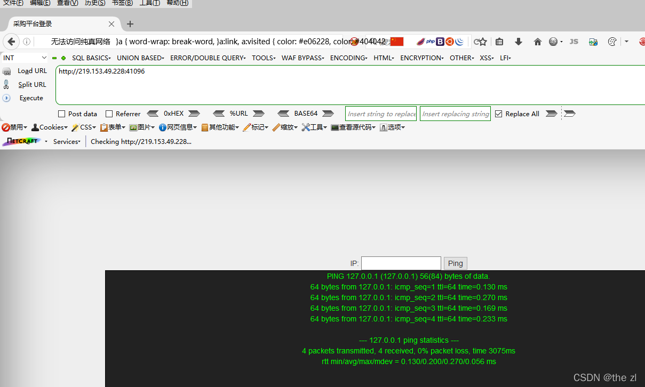645x387 pixels.
Task: Open the Cookies menu in developer toolbar
Action: 50,127
